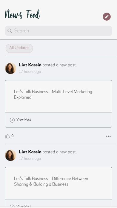Screen dimensions: 117x208
Task: Click the partially visible View Post on second card
Action: point(24,206)
